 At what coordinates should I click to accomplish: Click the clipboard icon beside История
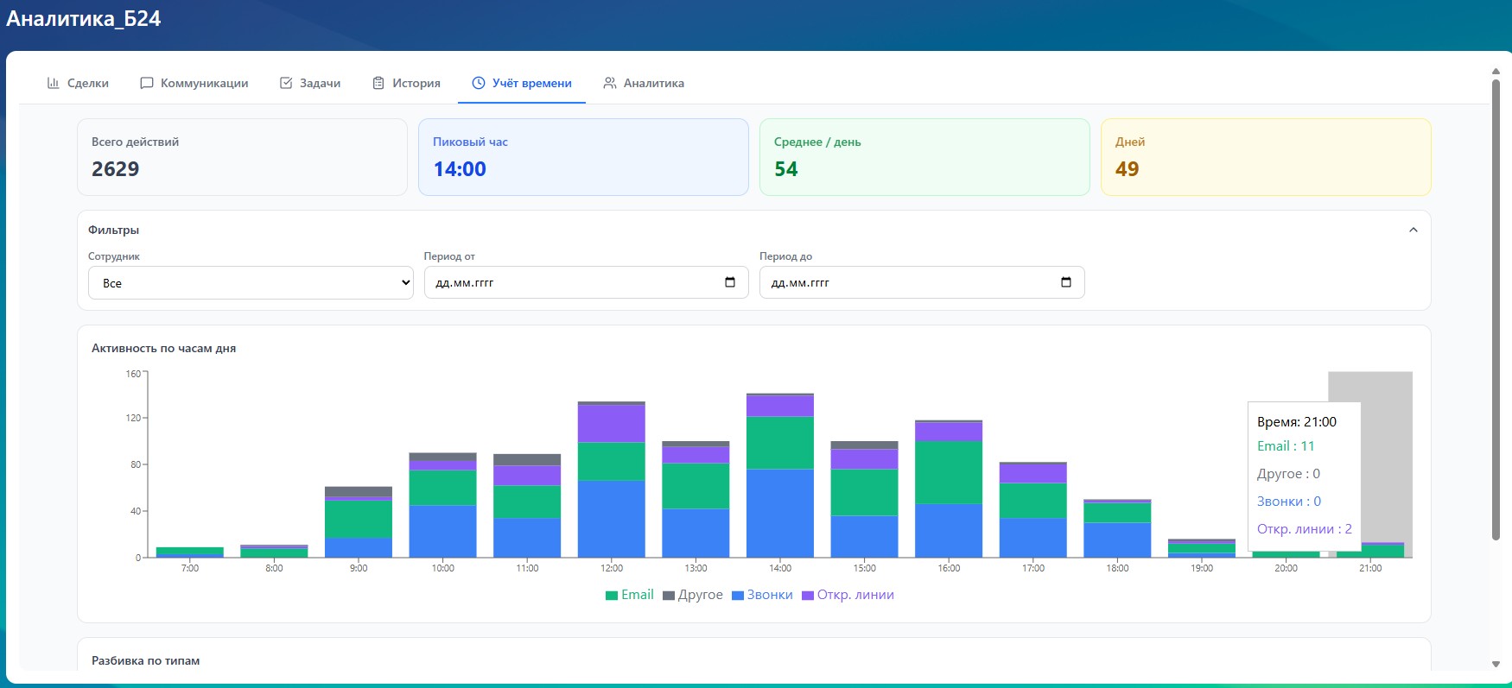[x=378, y=83]
